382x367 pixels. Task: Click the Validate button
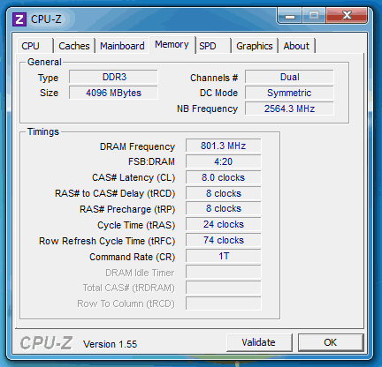pos(259,342)
